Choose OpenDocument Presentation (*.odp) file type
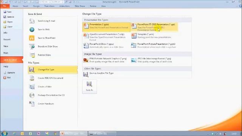The image size is (242, 136). (x=106, y=37)
